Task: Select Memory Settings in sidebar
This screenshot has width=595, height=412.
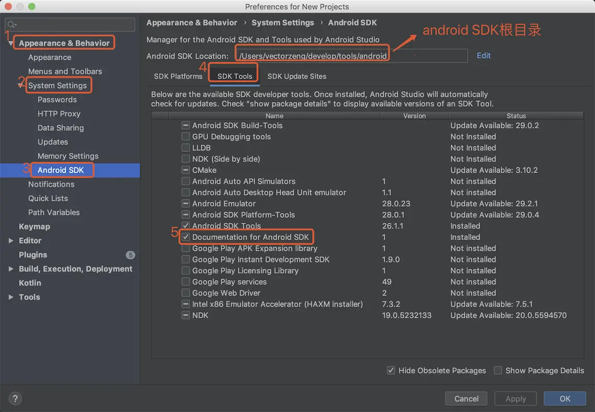Action: point(68,156)
